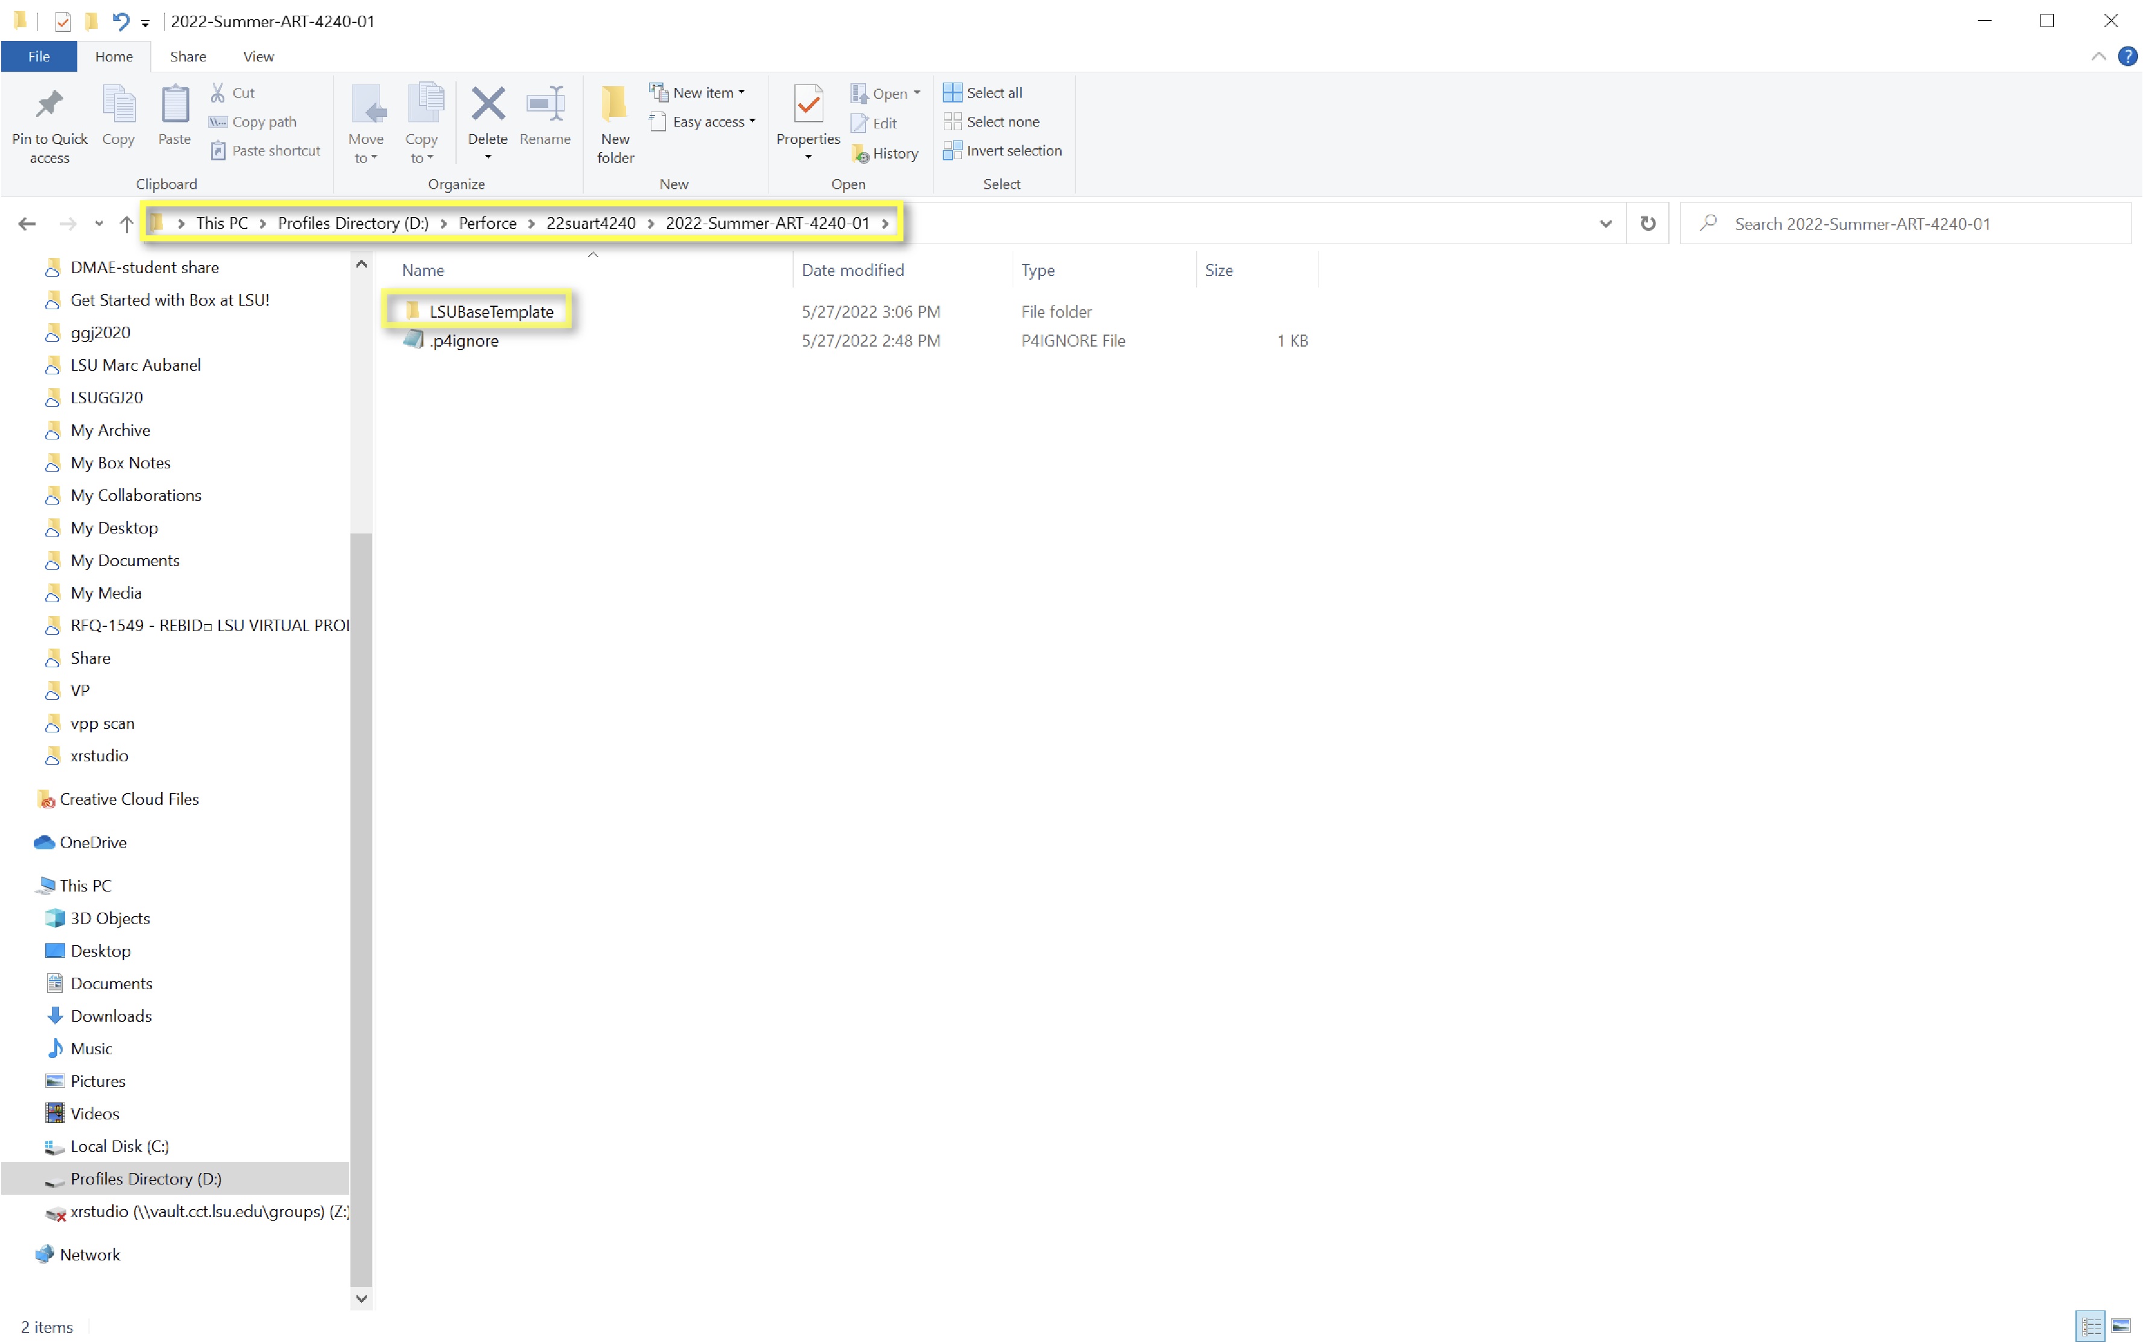Collapse the ribbon with the chevron
Image resolution: width=2143 pixels, height=1343 pixels.
(x=2098, y=56)
